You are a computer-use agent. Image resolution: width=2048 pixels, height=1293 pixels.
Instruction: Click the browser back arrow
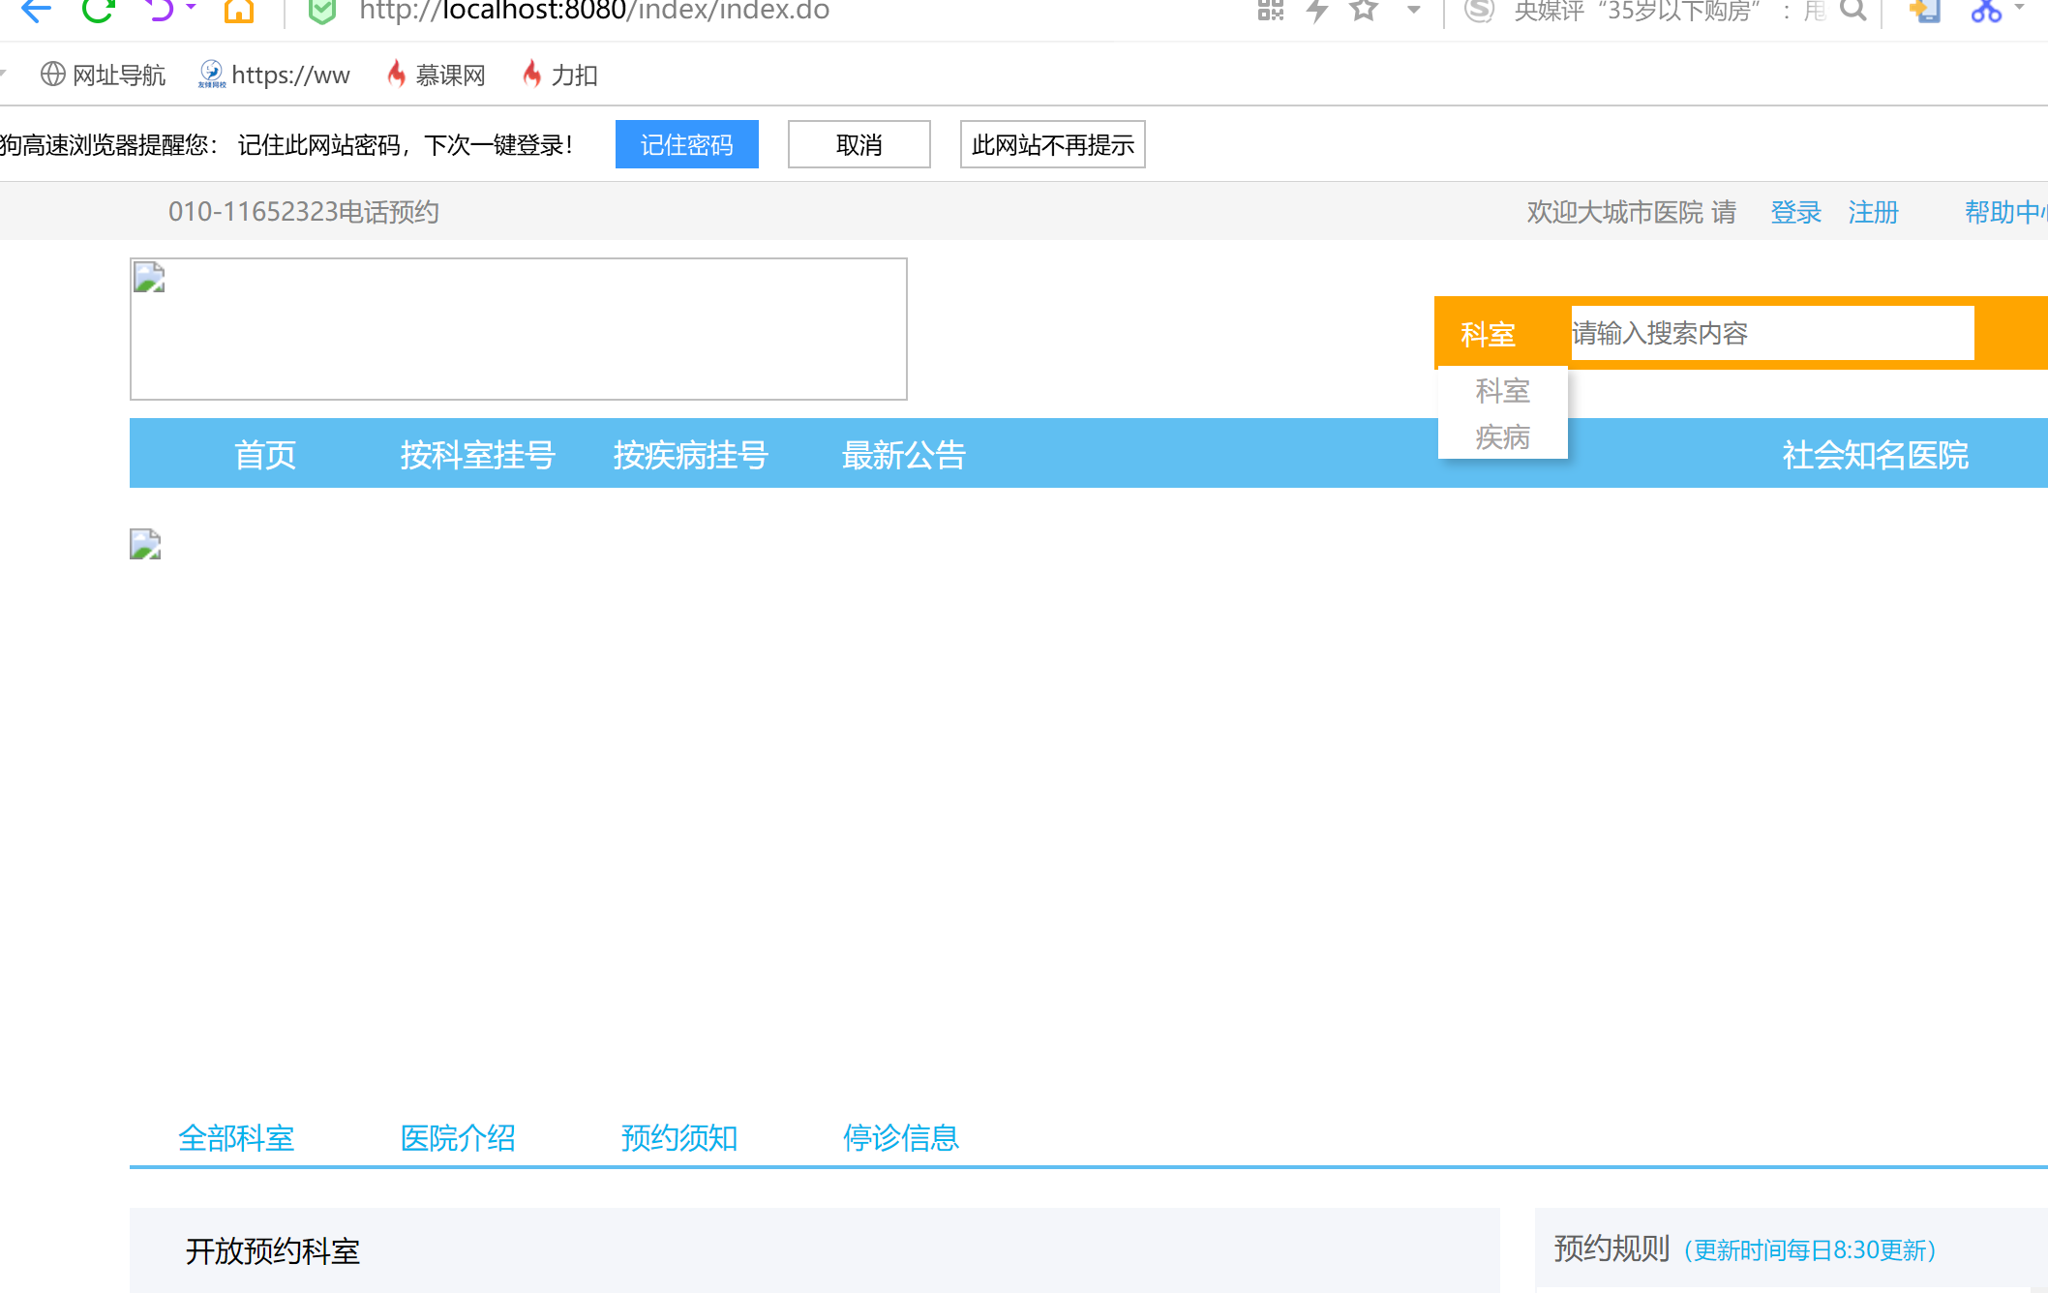coord(36,10)
